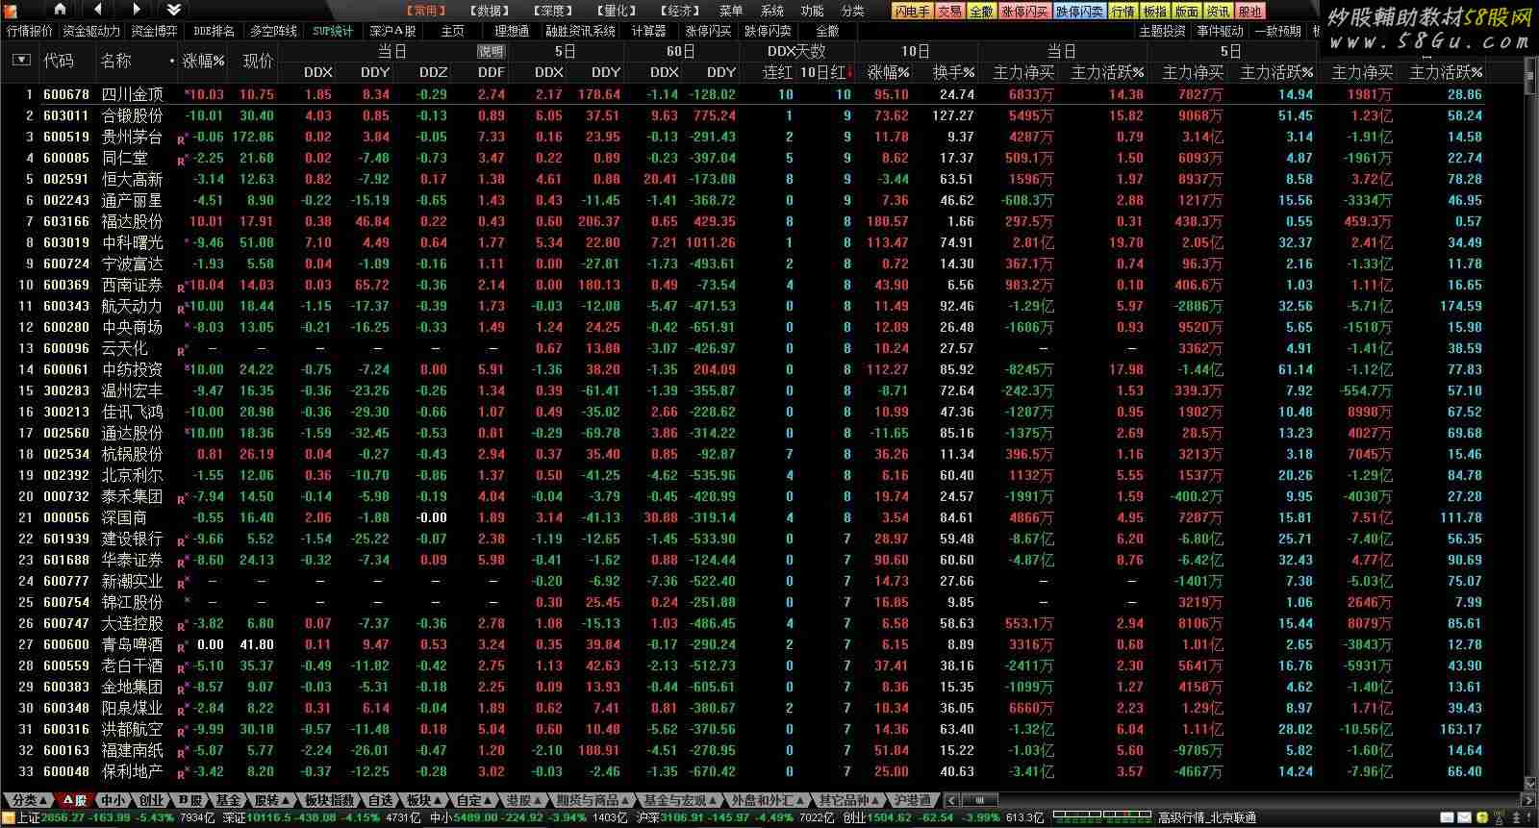Viewport: 1539px width, 828px height.
Task: Expand the 基金与宏观▲ bottom tab menu
Action: tap(680, 800)
